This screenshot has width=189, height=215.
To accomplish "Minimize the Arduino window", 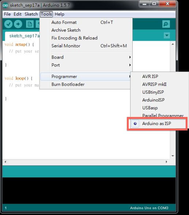I will click(x=144, y=4).
